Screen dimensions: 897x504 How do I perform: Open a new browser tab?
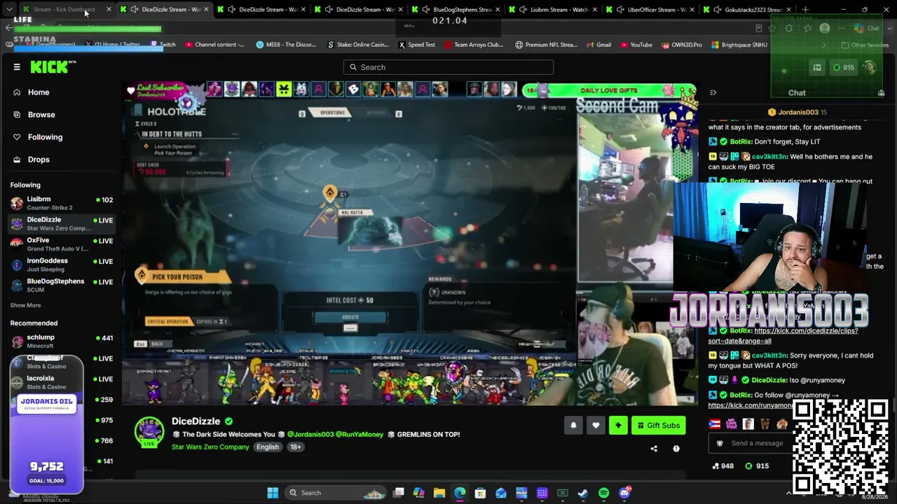(x=806, y=10)
